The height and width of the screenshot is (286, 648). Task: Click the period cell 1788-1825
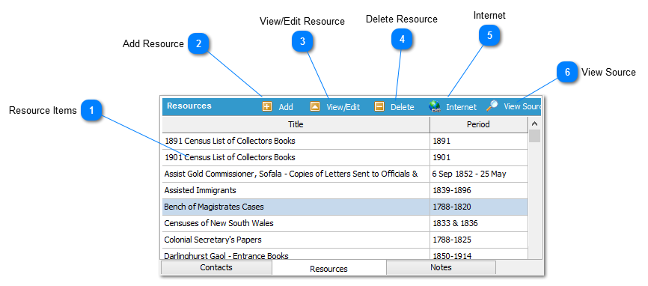click(479, 240)
